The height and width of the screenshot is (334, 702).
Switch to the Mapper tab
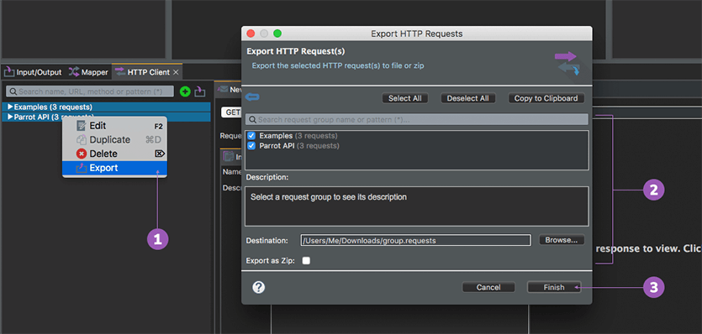pyautogui.click(x=88, y=72)
